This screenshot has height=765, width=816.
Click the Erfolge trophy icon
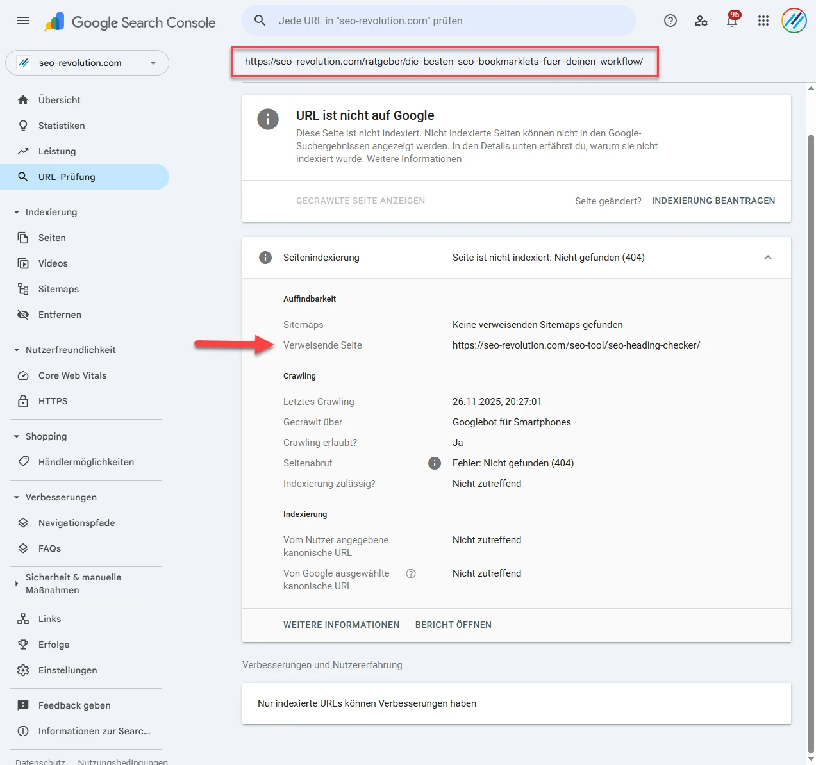23,644
